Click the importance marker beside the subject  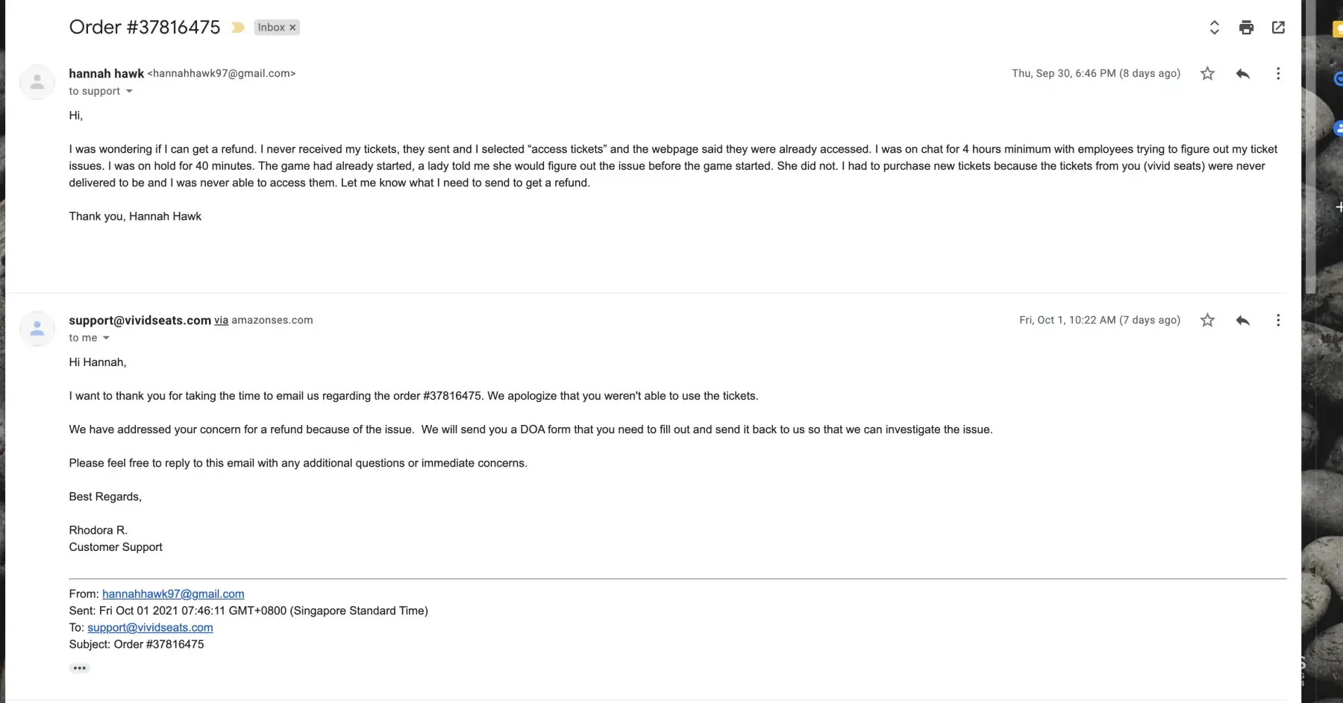[238, 28]
